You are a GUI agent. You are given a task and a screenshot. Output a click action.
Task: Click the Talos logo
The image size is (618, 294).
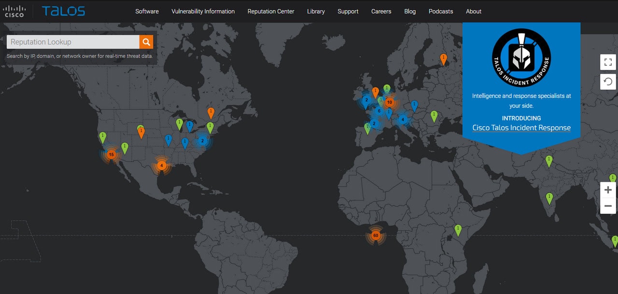63,11
